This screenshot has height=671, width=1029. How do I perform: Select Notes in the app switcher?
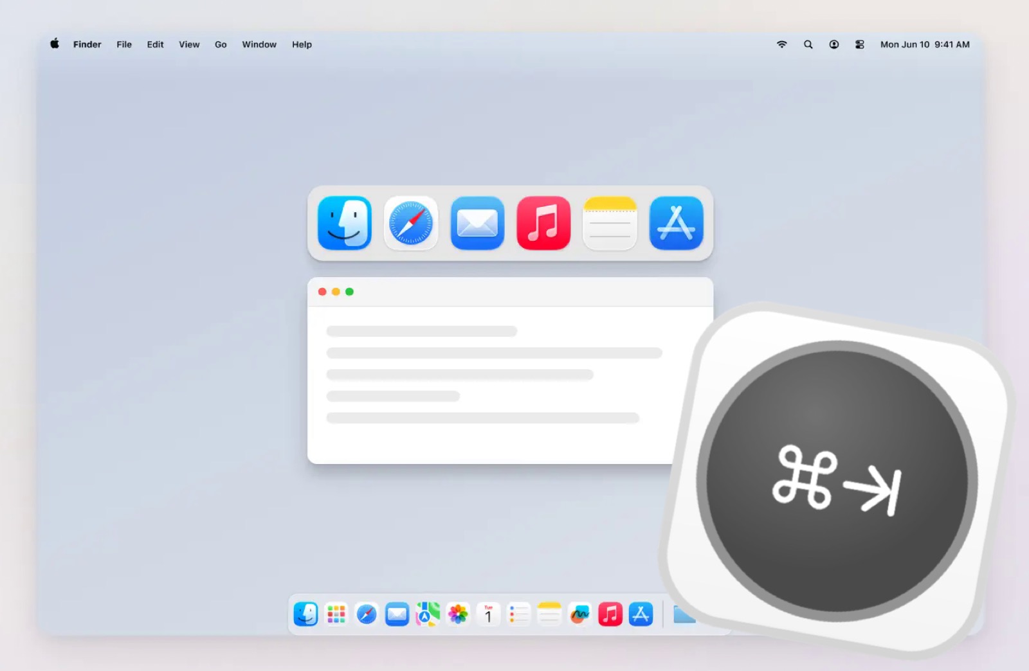tap(610, 223)
